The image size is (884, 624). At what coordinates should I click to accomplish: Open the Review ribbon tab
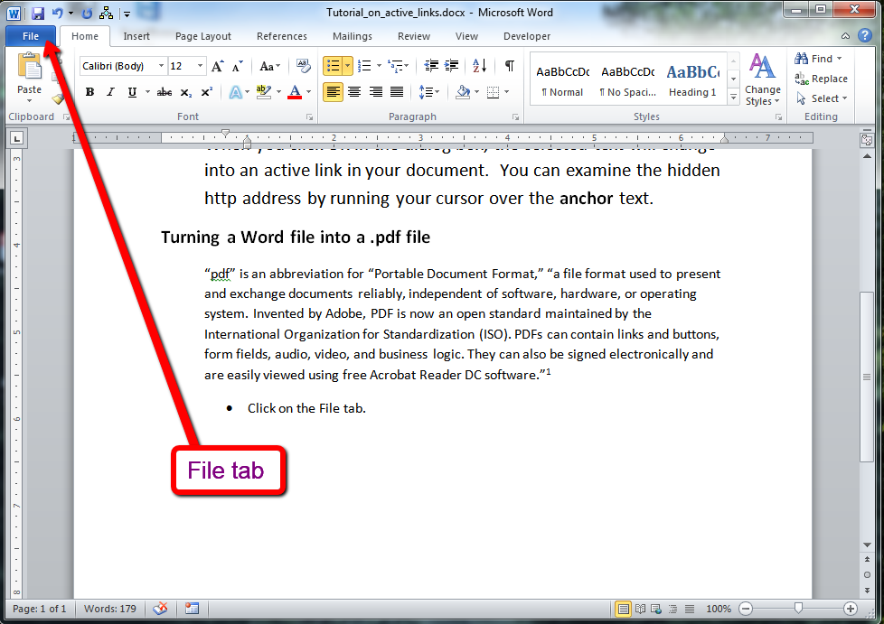click(x=414, y=36)
